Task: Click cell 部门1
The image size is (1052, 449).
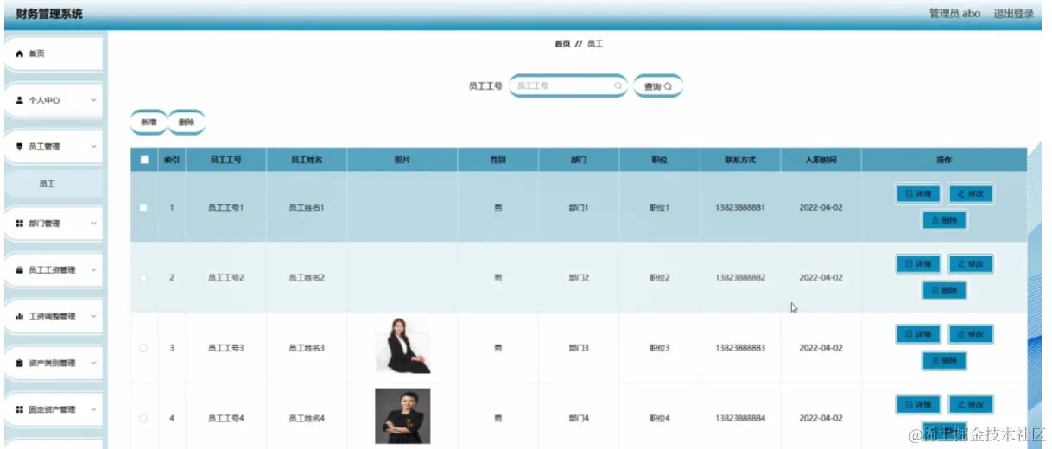Action: (x=579, y=208)
